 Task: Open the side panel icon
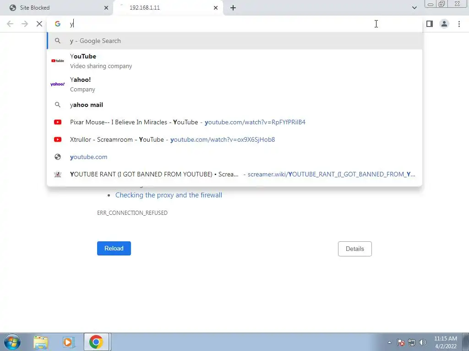click(430, 24)
